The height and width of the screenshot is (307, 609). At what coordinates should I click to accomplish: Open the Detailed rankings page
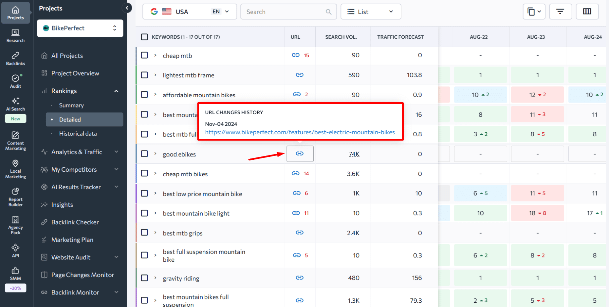[84, 119]
